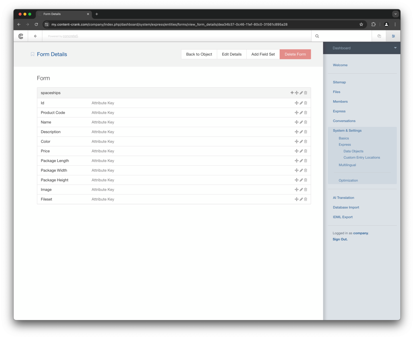Viewport: 414px width, 338px height.
Task: Open the Optimization link
Action: 348,181
